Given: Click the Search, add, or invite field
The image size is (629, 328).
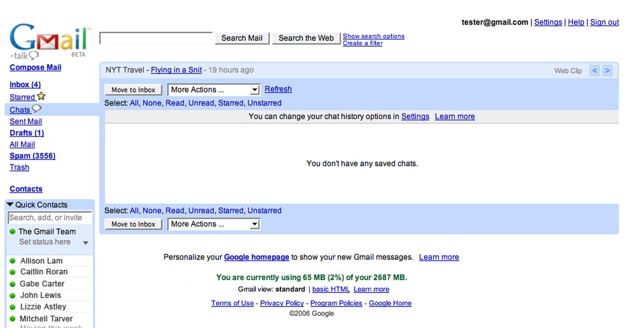Looking at the screenshot, I should click(x=49, y=218).
